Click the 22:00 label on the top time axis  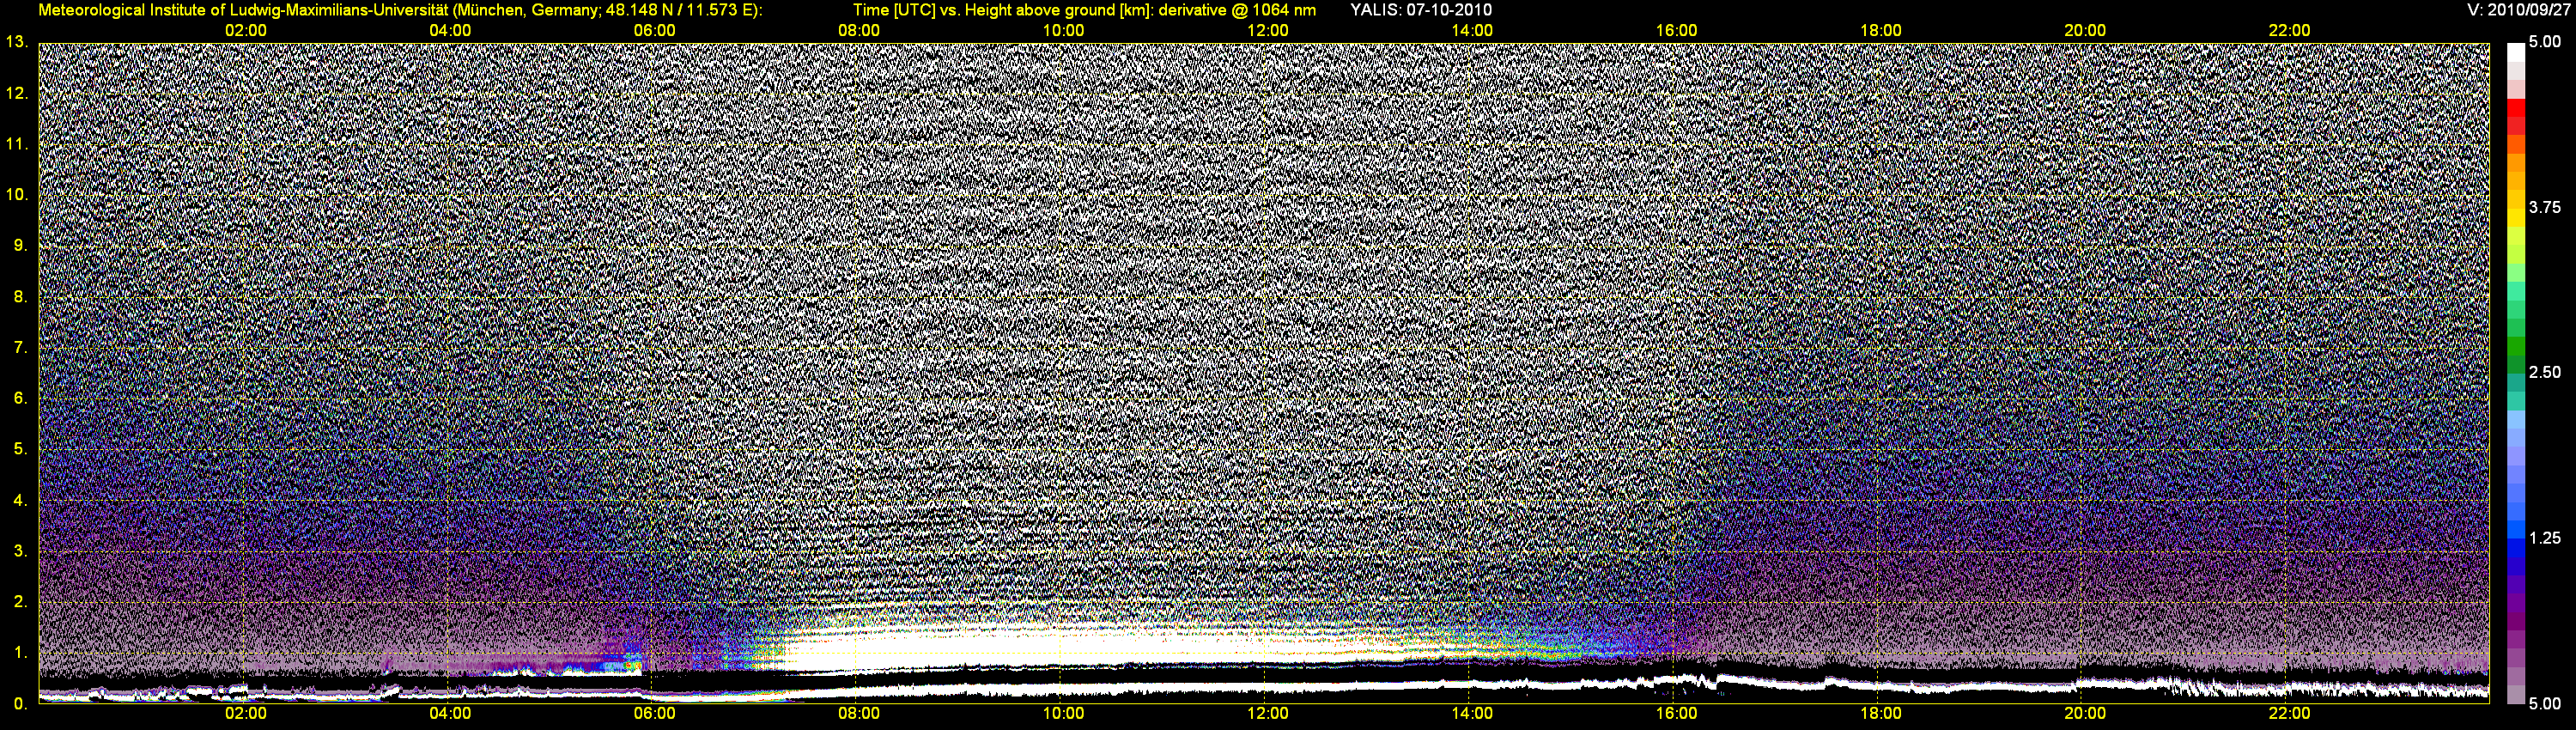(x=2289, y=30)
